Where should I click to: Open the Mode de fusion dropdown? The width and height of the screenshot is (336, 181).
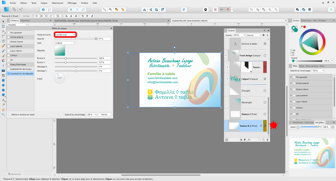pyautogui.click(x=65, y=35)
